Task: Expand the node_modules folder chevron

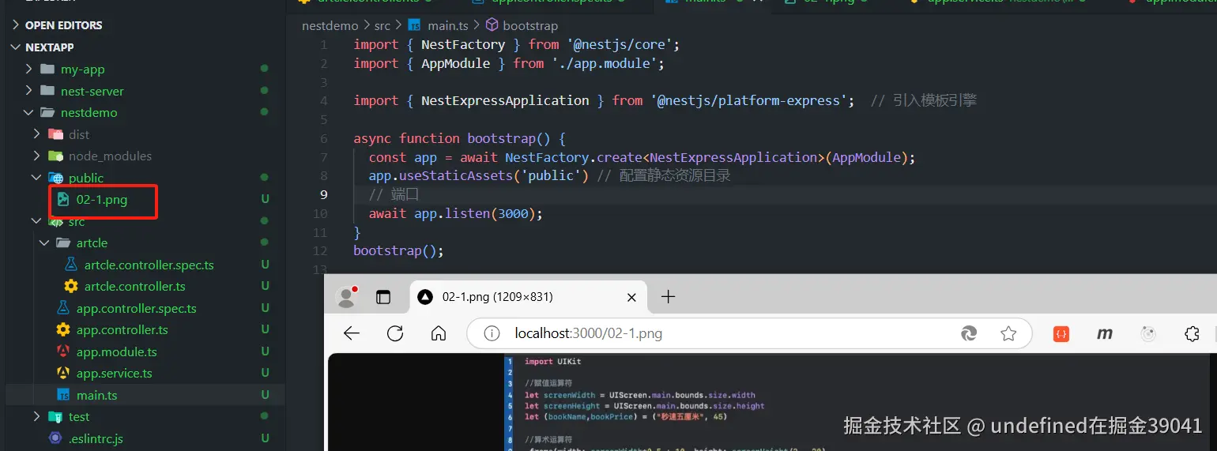Action: [x=36, y=156]
